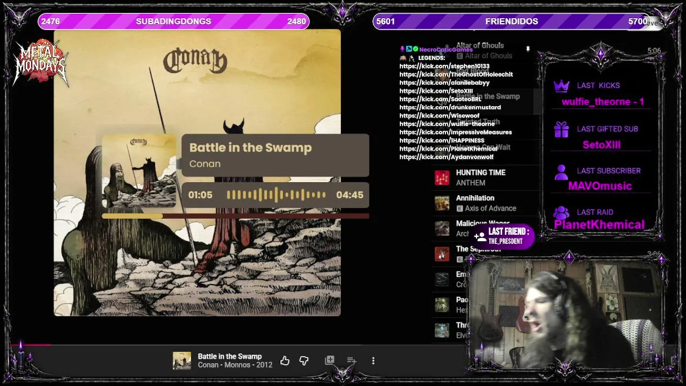Click the FRIENDIDOS goal bar label

pos(512,21)
